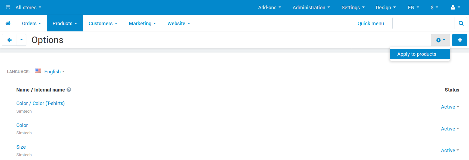This screenshot has width=469, height=160.
Task: Change Active status of plain Color row
Action: tap(450, 129)
